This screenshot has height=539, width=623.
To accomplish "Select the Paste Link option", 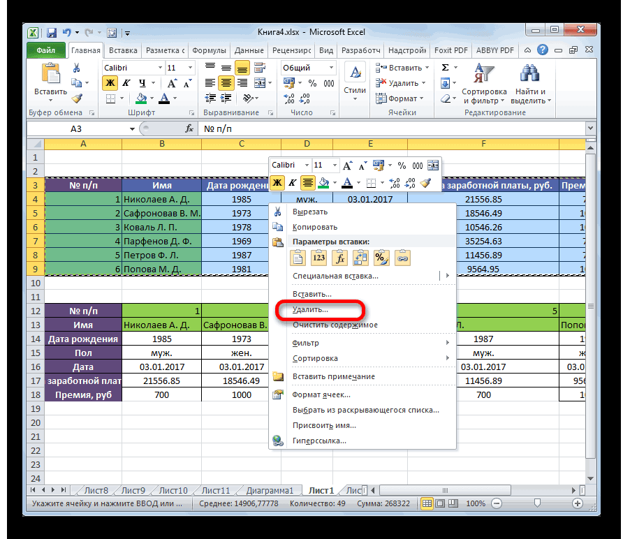I will point(403,258).
